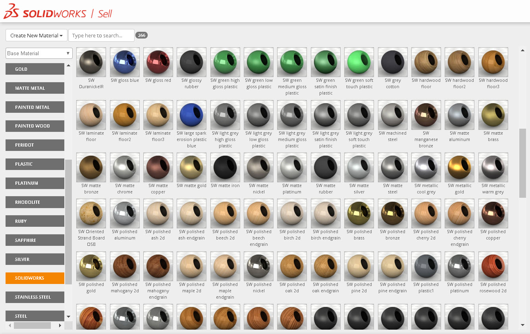
Task: Select the SW green soft touch plastic sphere
Action: (x=359, y=62)
